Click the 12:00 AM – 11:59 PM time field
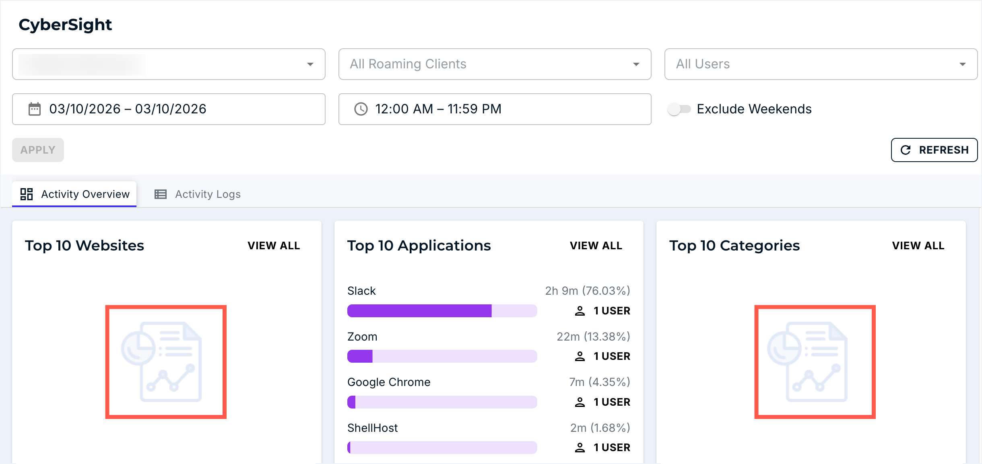The height and width of the screenshot is (464, 982). 495,109
